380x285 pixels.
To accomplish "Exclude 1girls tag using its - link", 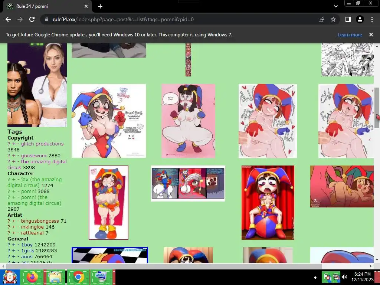I will coord(18,250).
